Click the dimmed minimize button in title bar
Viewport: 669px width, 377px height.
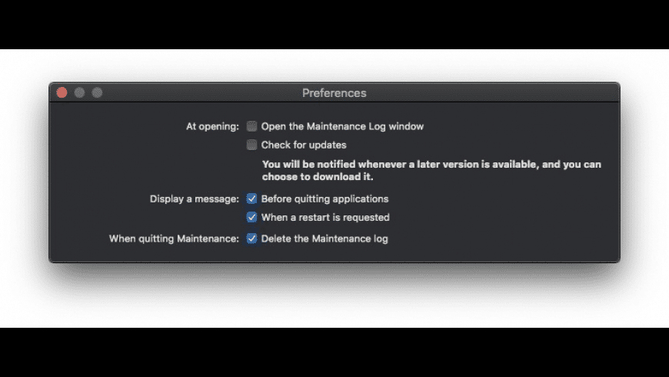(x=79, y=93)
